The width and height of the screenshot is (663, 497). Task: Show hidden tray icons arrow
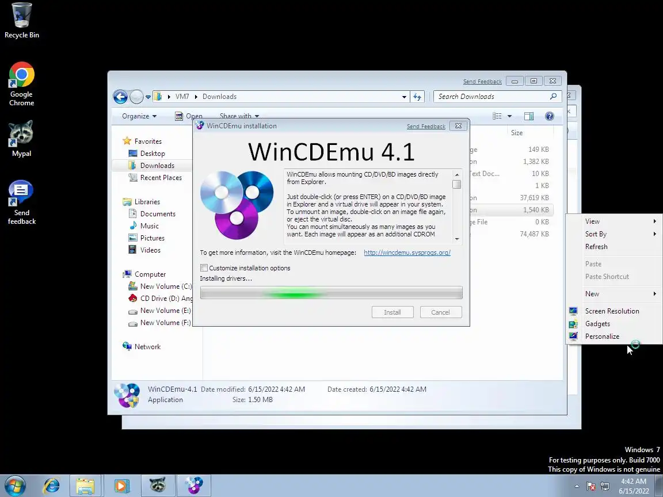(577, 487)
